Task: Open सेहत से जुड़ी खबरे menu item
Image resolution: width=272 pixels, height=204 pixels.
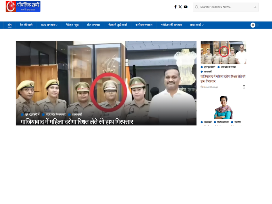Action: 118,25
